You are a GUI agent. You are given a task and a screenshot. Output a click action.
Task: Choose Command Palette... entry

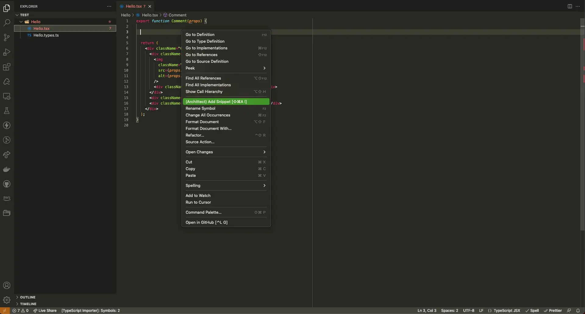point(226,212)
